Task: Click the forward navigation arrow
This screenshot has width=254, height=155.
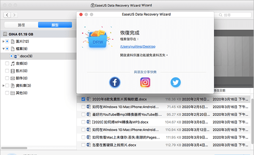Action: [14, 15]
